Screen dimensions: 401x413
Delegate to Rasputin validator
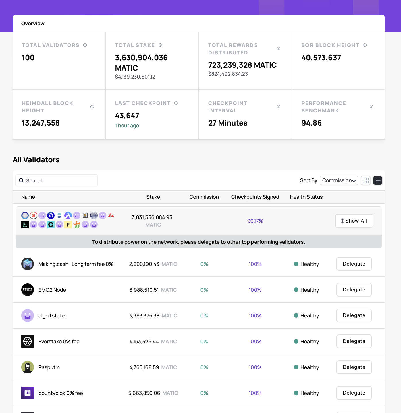coord(354,367)
